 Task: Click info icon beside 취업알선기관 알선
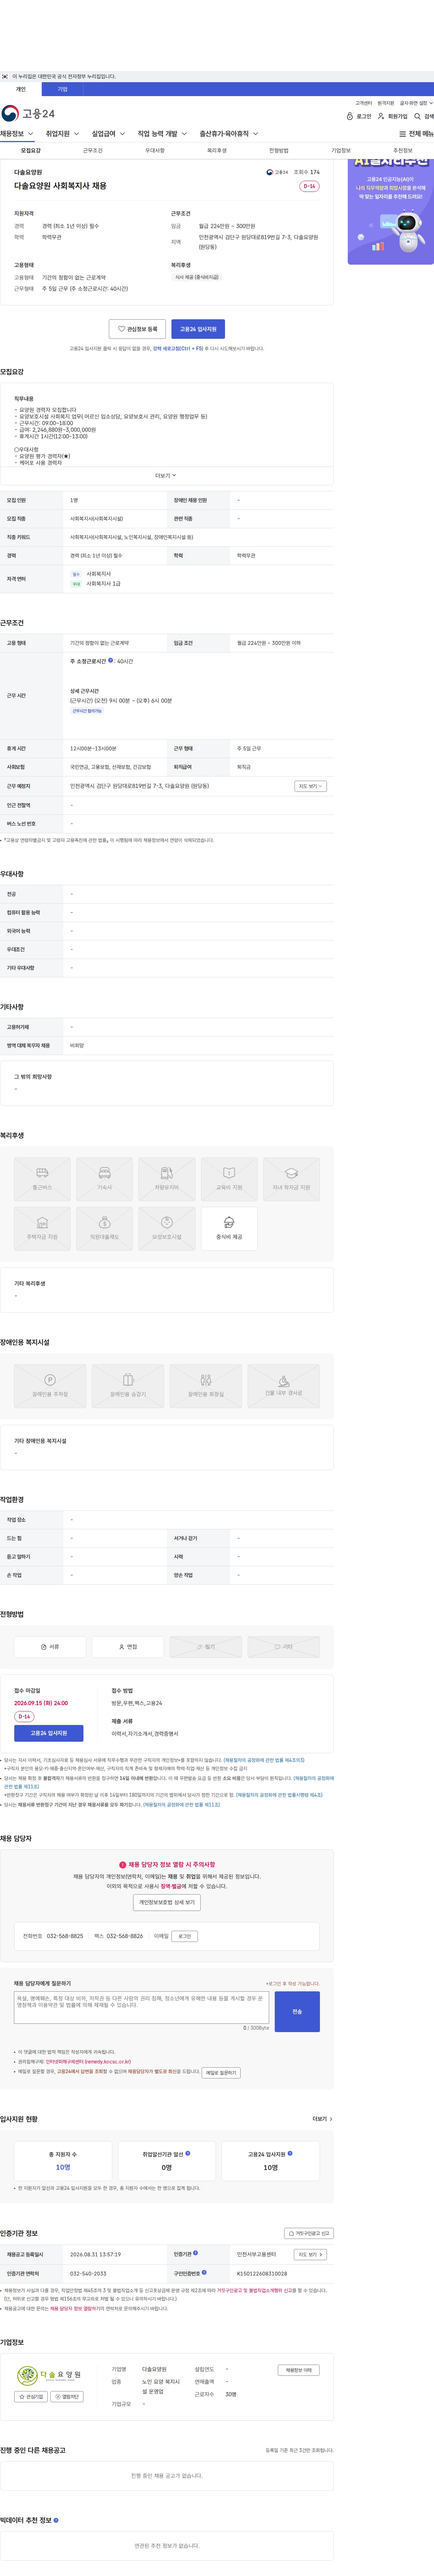187,2153
